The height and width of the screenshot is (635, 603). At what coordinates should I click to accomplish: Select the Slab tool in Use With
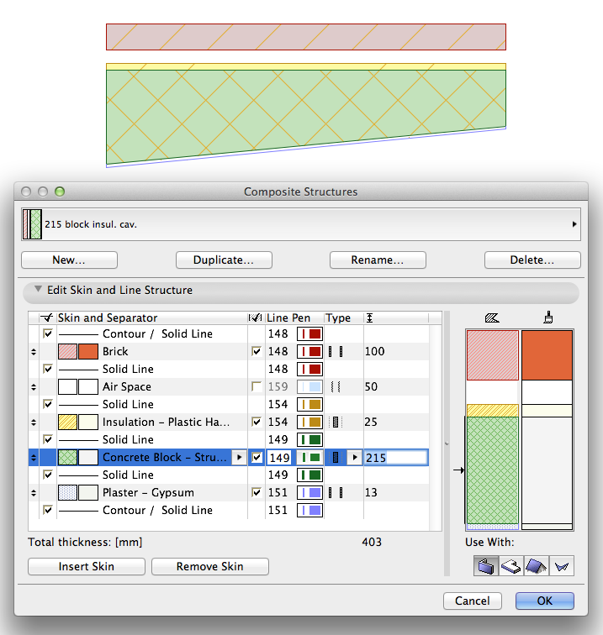(511, 566)
